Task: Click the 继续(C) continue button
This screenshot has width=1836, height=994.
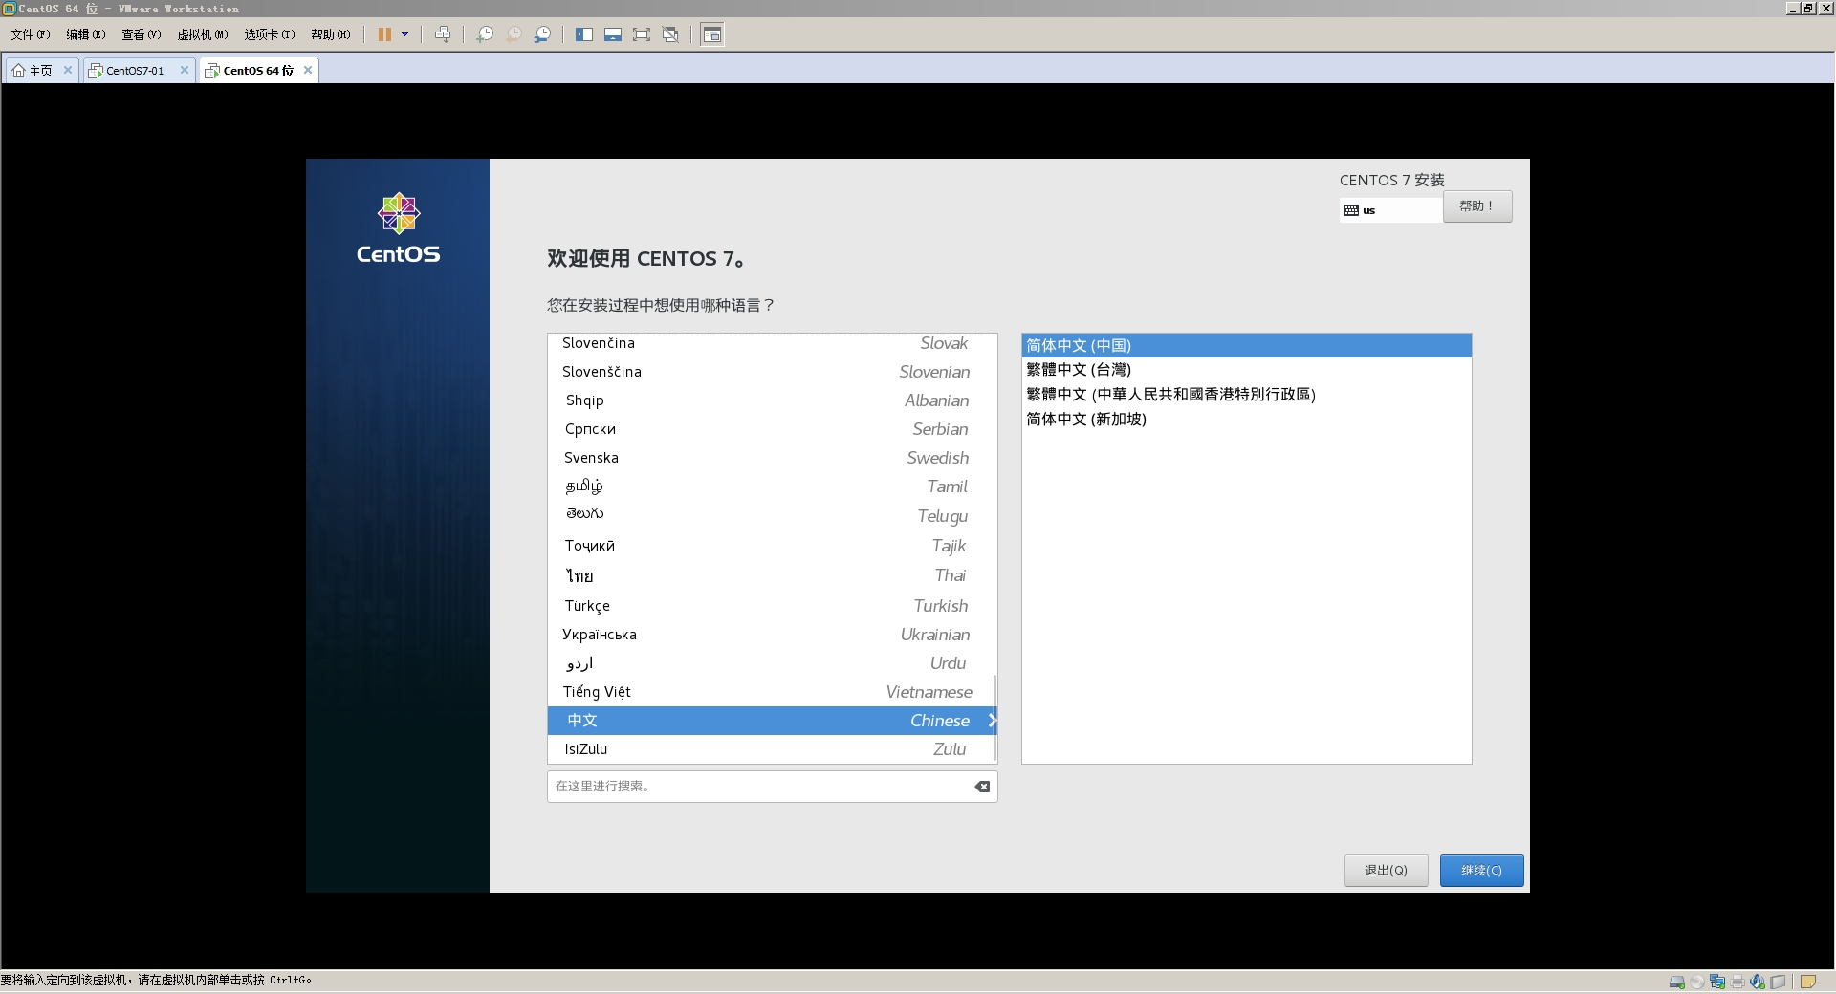Action: 1481,871
